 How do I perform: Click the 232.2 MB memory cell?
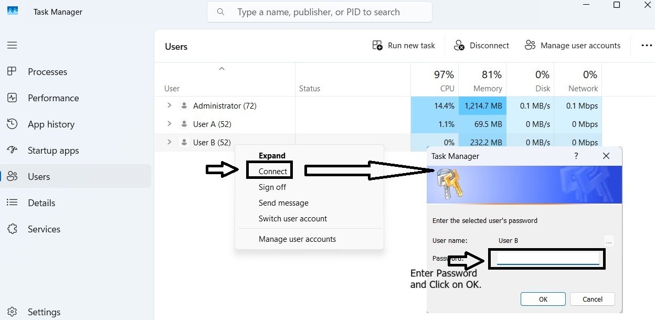tap(482, 142)
